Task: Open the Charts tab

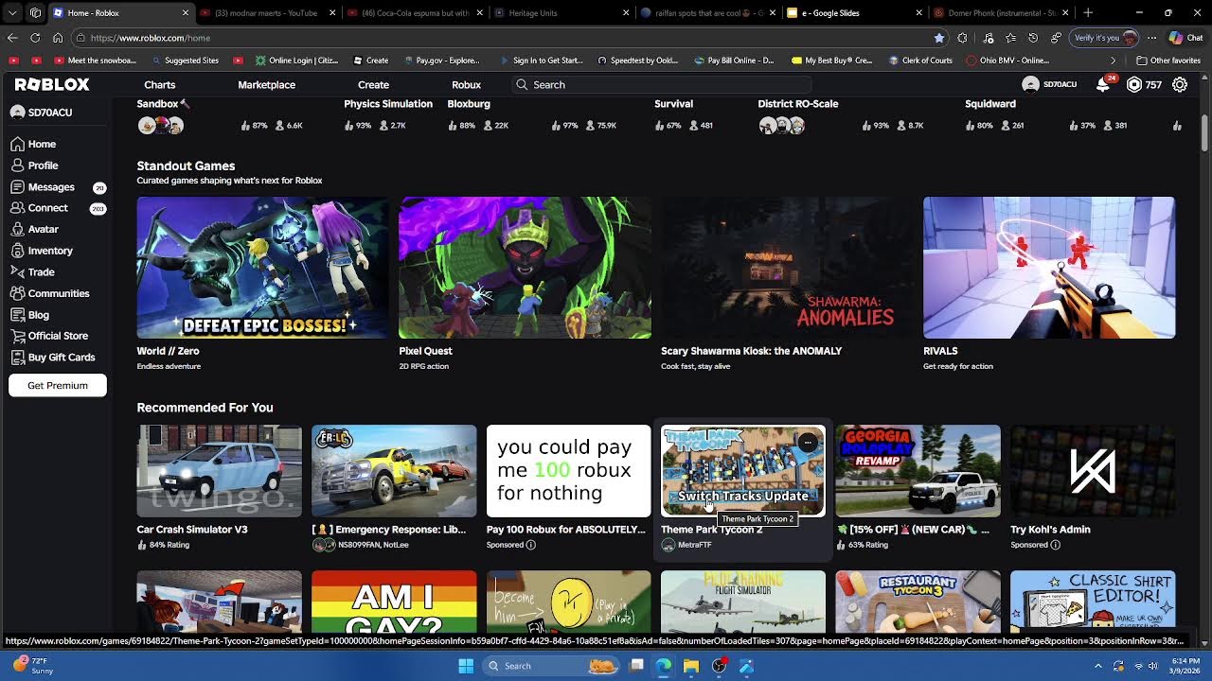Action: [160, 84]
